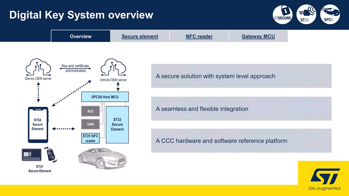349x196 pixels.
Task: Select the ST33 Secure Element block
Action: 117,125
